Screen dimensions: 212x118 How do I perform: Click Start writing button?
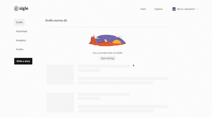click(107, 58)
